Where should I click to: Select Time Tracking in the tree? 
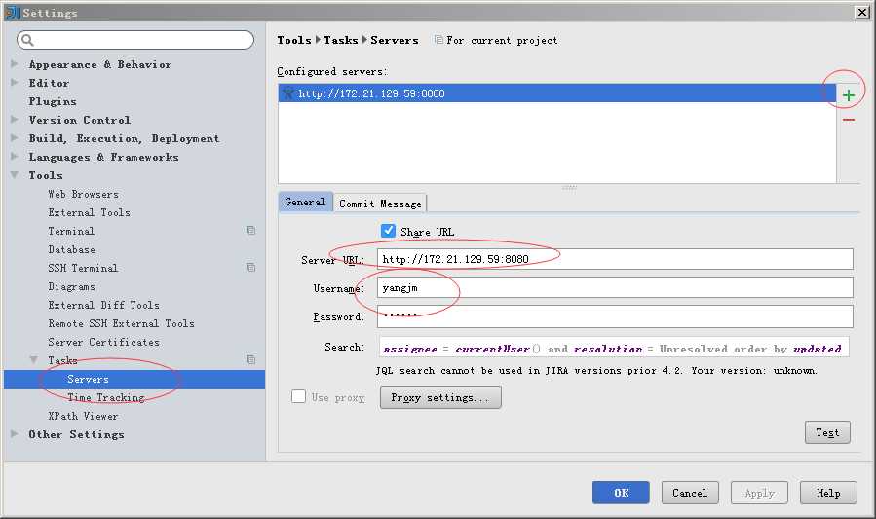tap(106, 397)
